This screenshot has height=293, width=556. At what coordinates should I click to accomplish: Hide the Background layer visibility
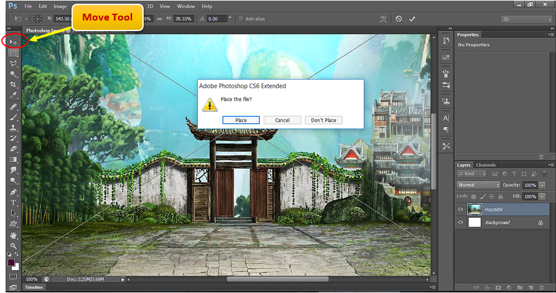[x=460, y=223]
